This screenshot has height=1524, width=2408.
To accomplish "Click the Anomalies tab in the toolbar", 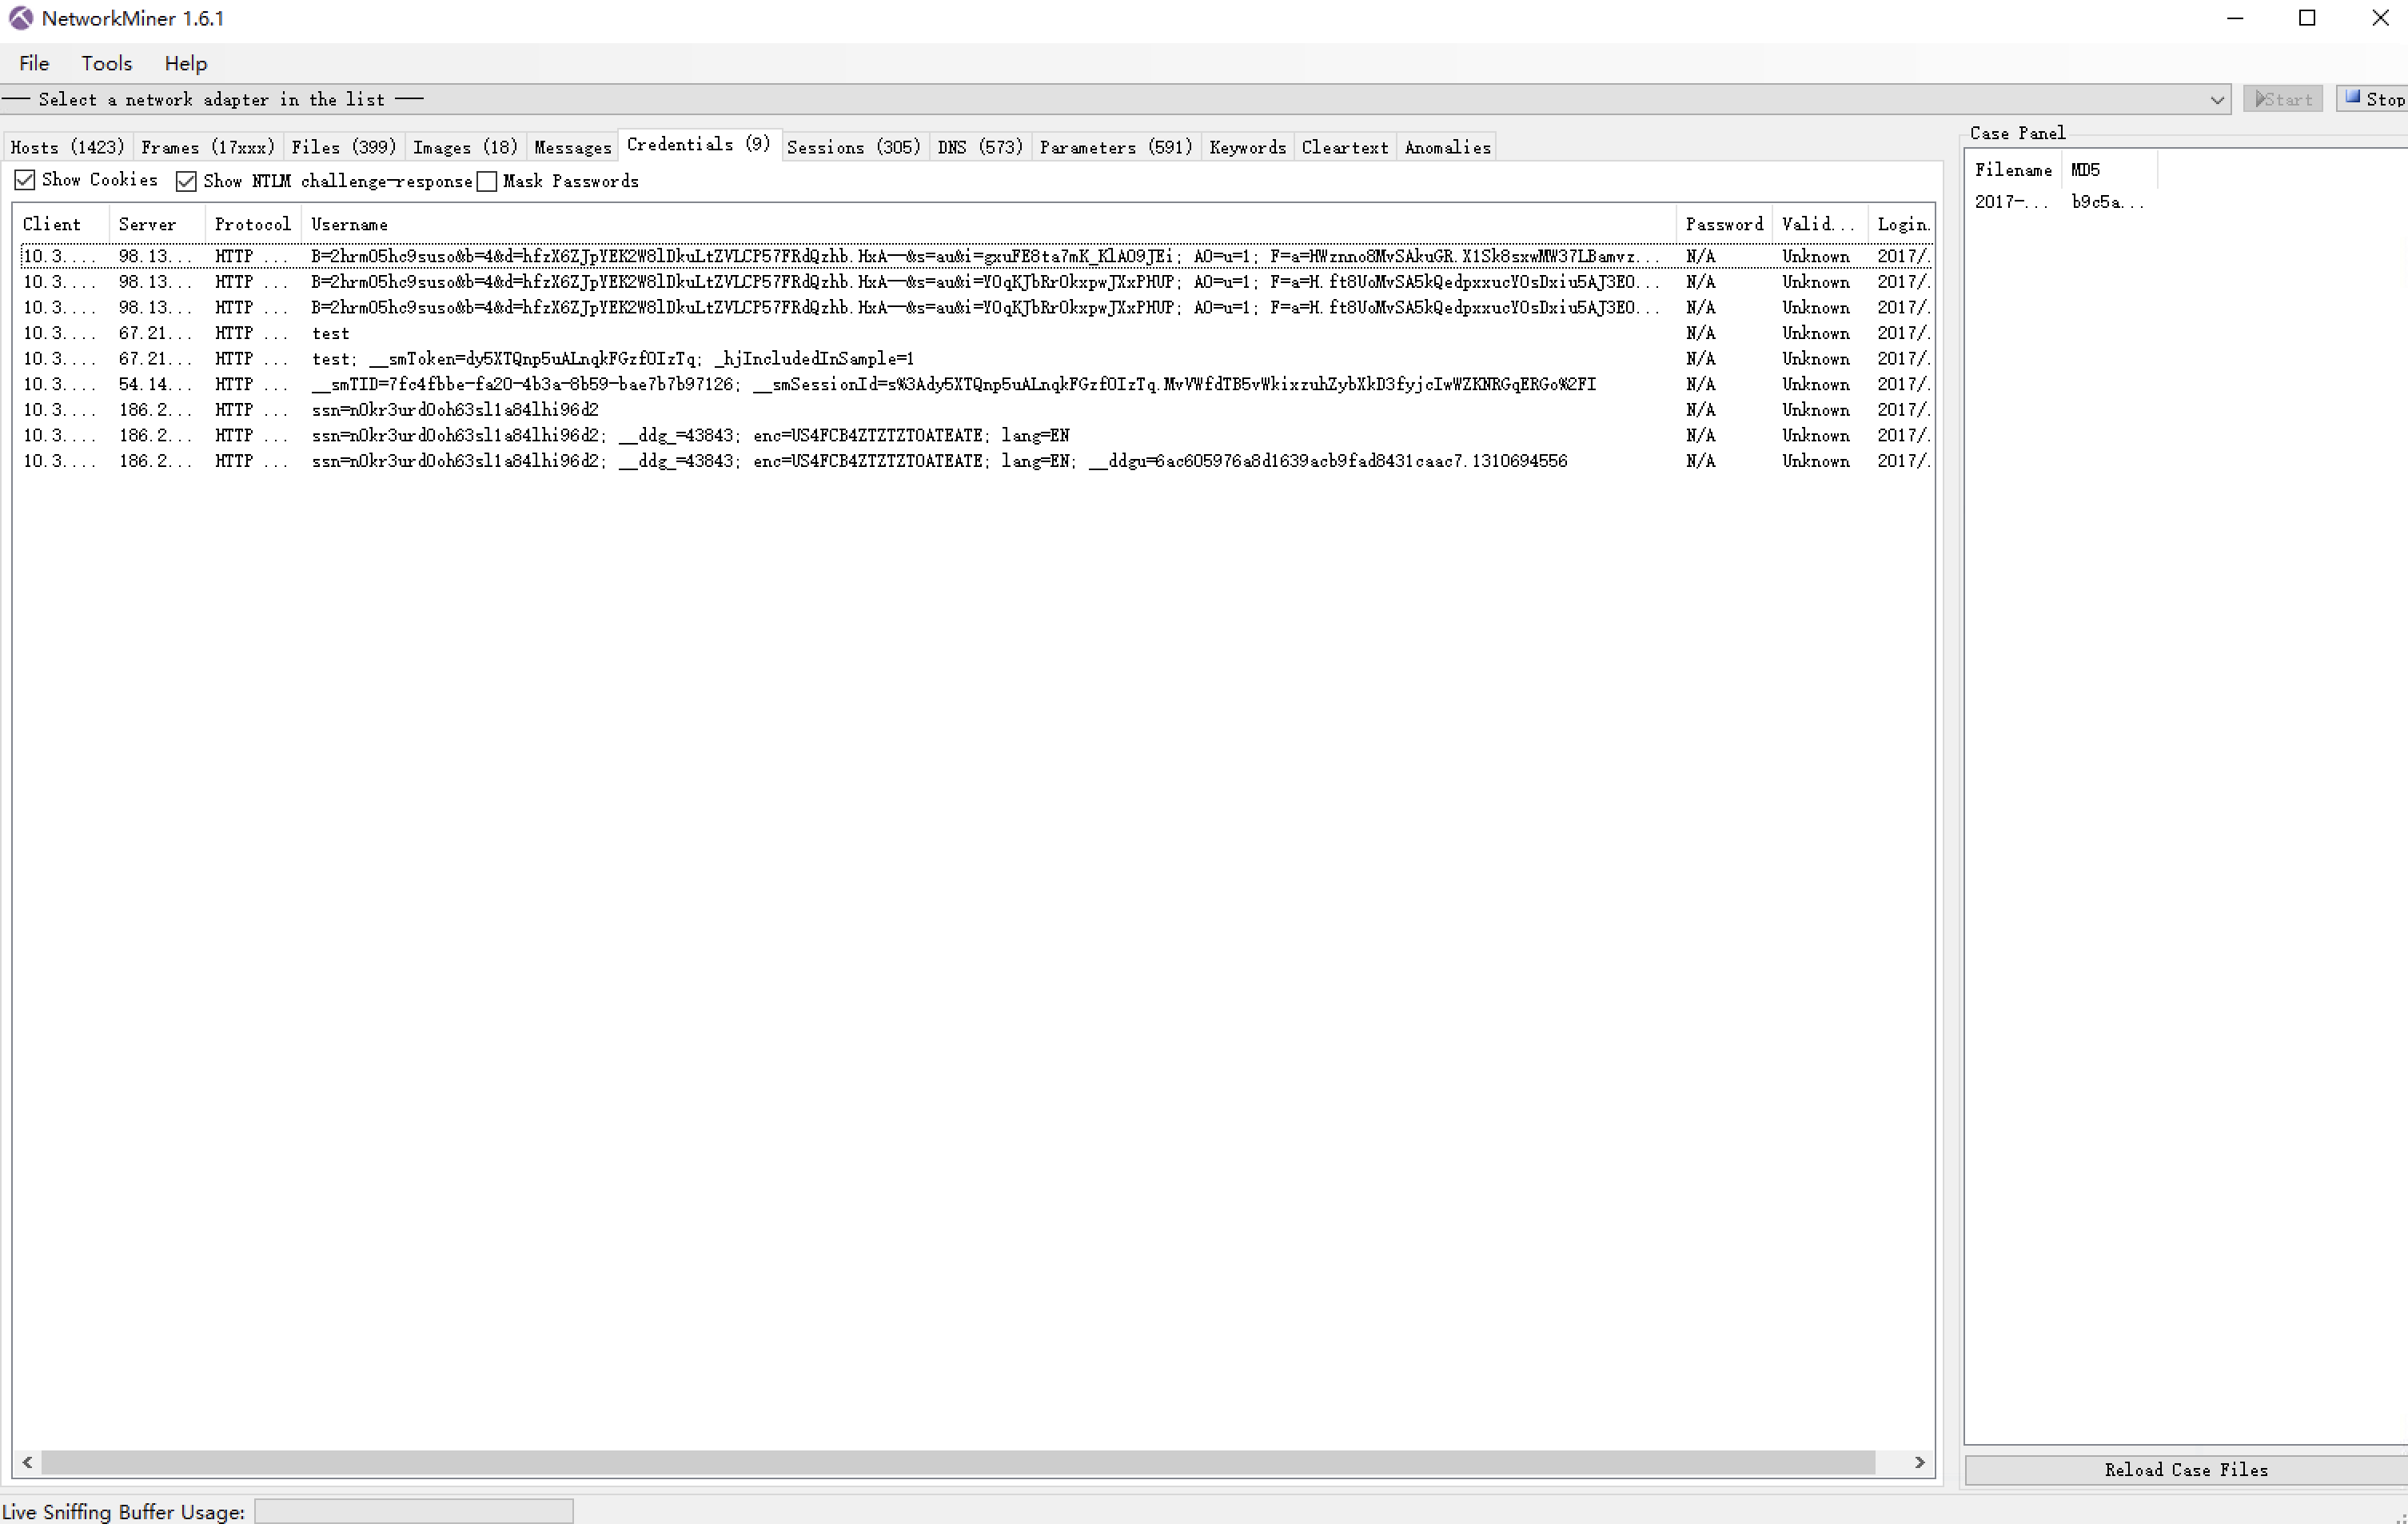I will [x=1446, y=146].
